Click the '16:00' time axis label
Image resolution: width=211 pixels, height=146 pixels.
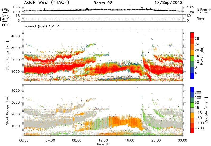130,140
